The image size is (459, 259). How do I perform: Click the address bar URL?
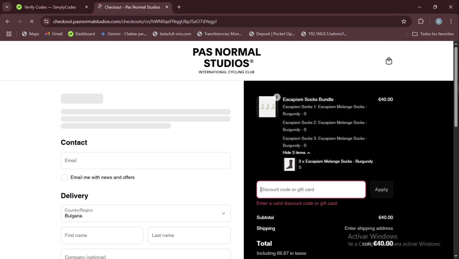[135, 21]
